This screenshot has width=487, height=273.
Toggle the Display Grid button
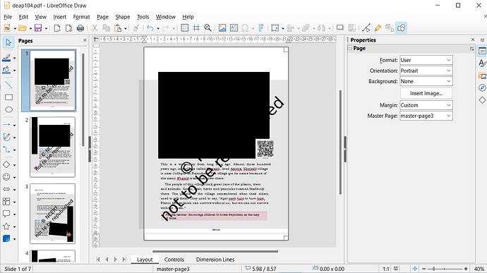point(184,28)
